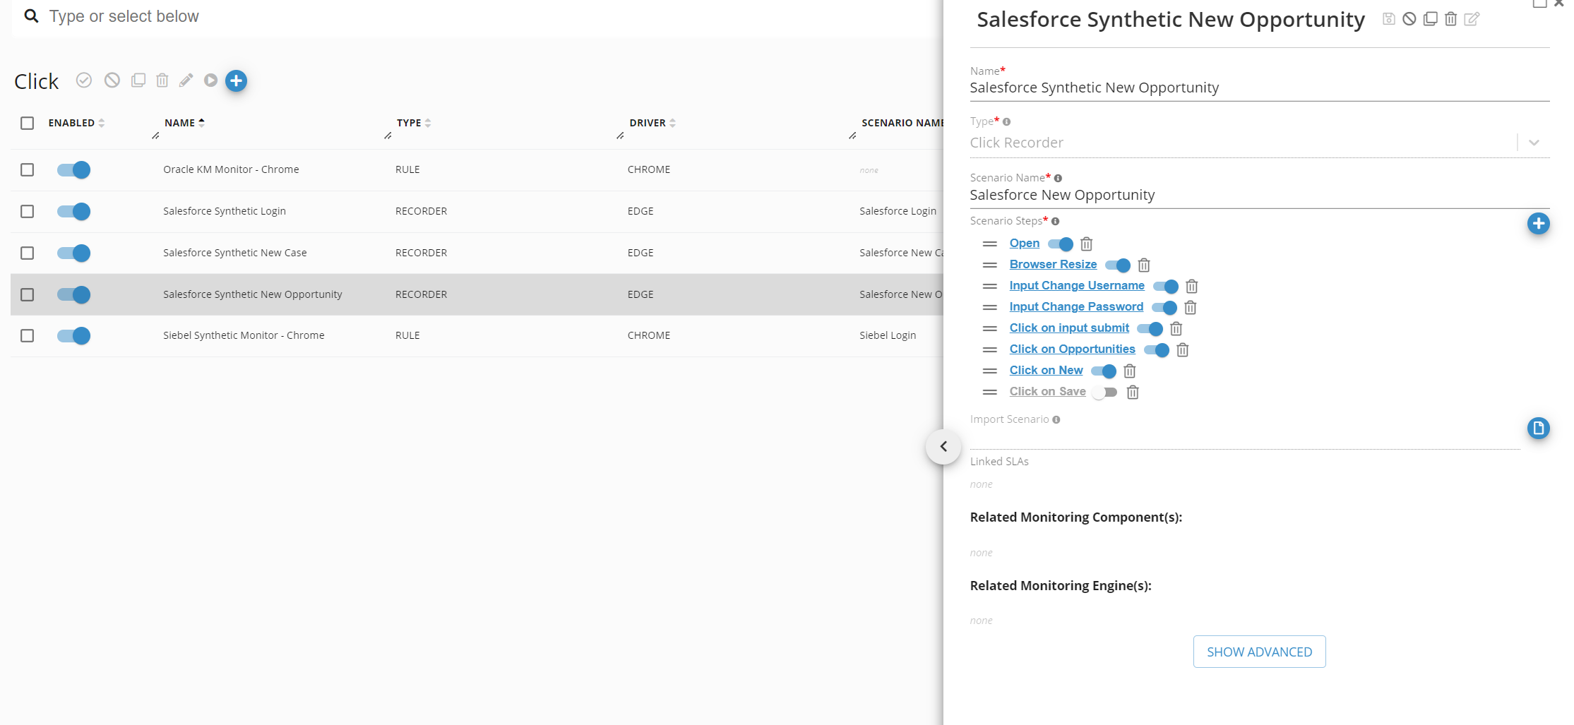Click the Show Advanced button

click(1259, 652)
